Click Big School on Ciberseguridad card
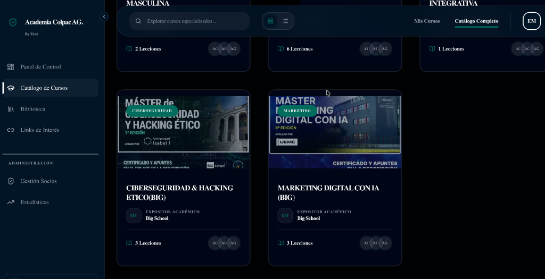The image size is (545, 279). [157, 218]
